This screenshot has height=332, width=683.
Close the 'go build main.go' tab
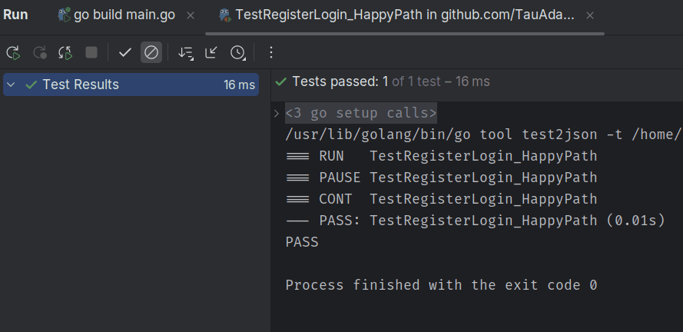click(x=191, y=15)
